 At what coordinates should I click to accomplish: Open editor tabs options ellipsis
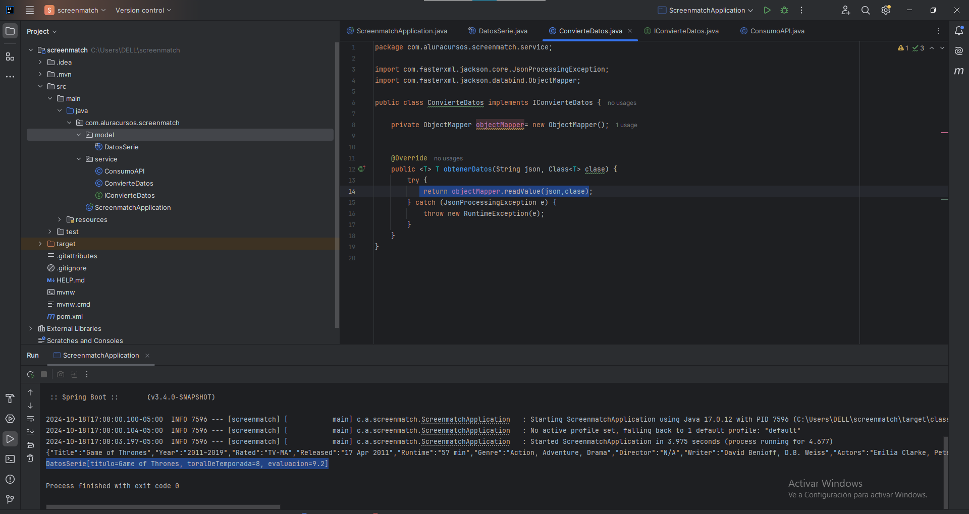pyautogui.click(x=939, y=31)
